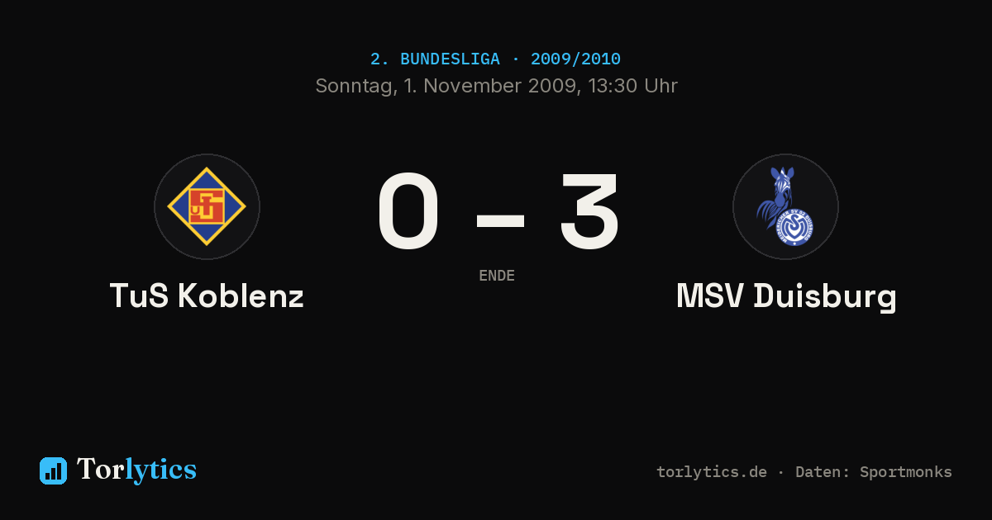Click the word Sonntag in the date line

(x=354, y=86)
